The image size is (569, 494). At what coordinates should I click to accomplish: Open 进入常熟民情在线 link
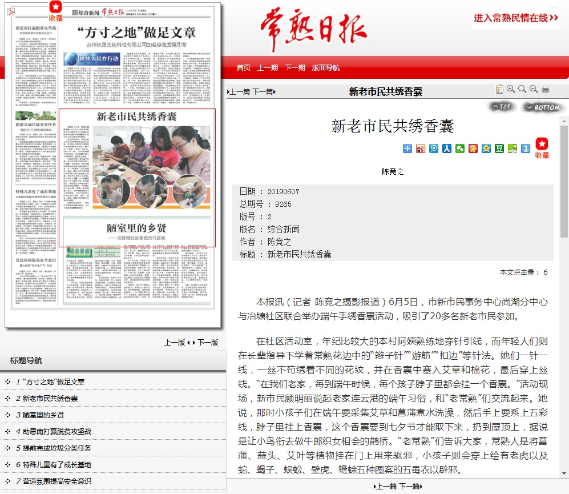click(516, 18)
